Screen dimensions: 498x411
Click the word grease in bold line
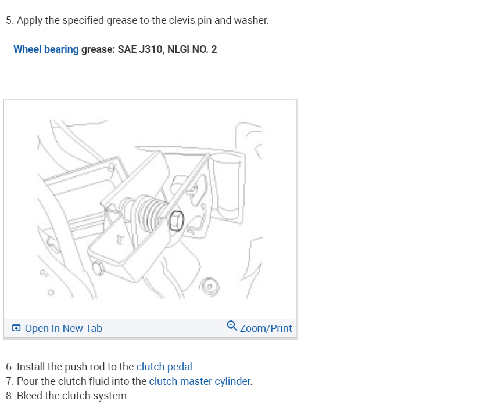click(x=97, y=50)
